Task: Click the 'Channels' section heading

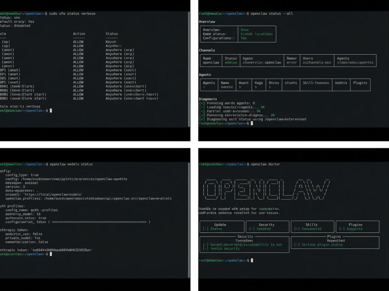Action: tap(207, 51)
